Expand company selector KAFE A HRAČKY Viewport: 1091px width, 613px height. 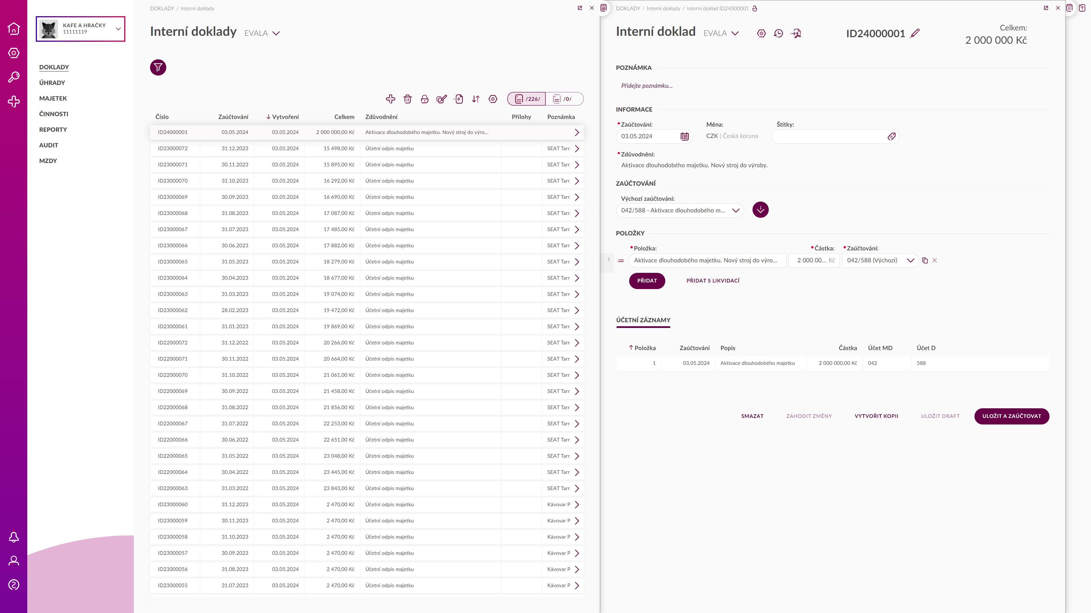80,29
